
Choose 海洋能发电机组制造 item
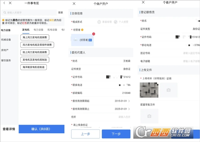[x=34, y=67]
